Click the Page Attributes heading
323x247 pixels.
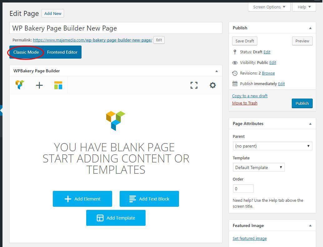click(x=248, y=123)
